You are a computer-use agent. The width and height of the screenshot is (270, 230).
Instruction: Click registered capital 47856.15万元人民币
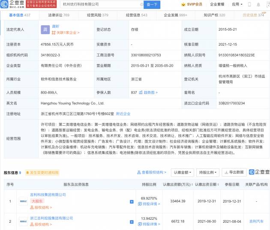pos(57,44)
